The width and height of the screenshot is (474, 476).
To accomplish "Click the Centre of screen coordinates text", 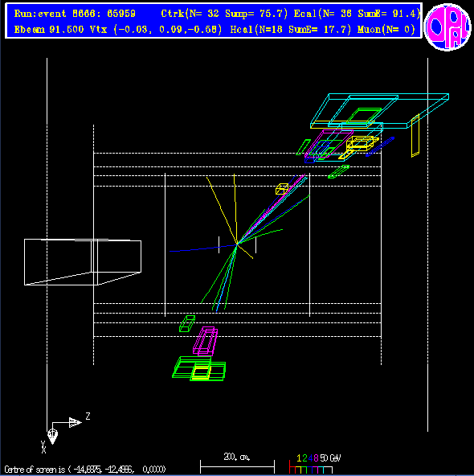I will pyautogui.click(x=85, y=470).
